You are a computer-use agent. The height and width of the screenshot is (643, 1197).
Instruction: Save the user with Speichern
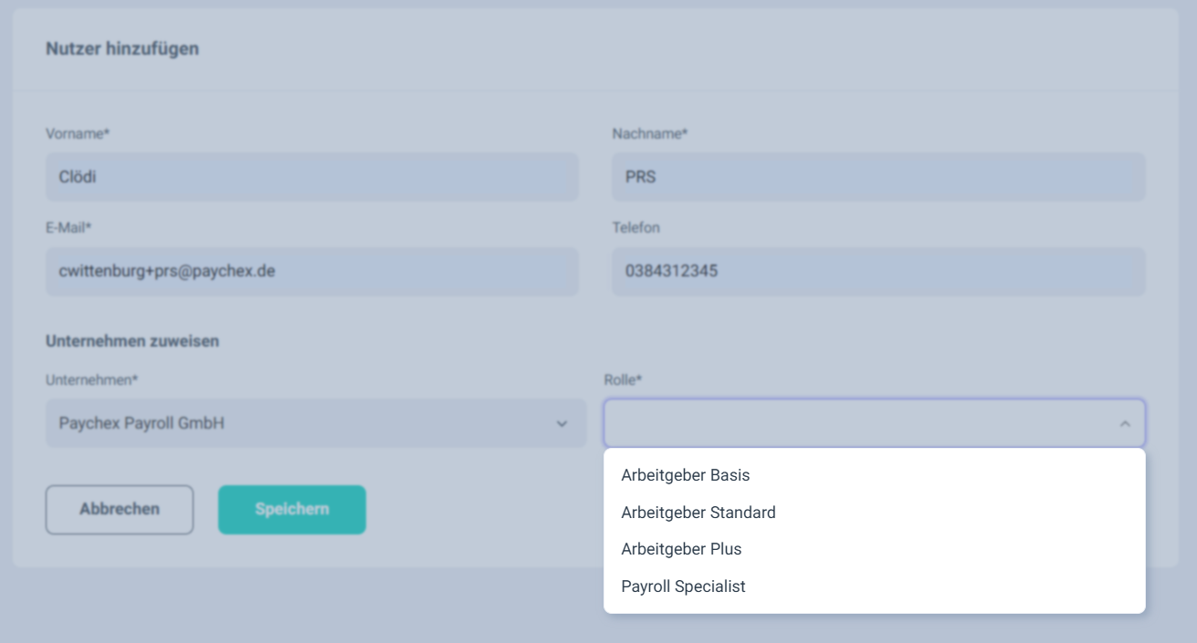point(292,509)
